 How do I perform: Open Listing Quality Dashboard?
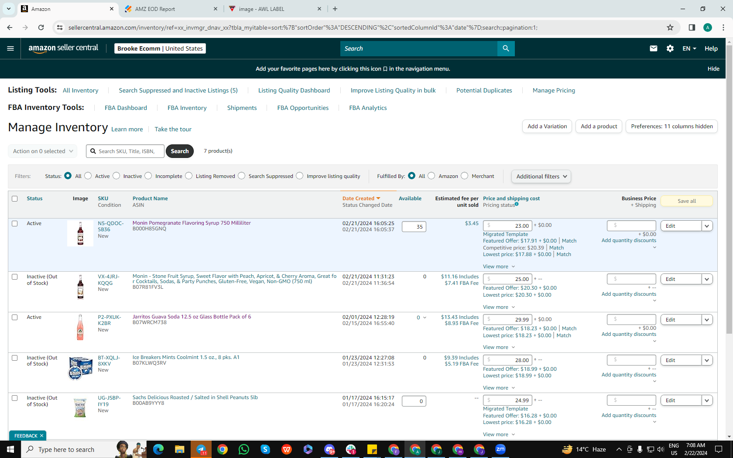click(294, 90)
